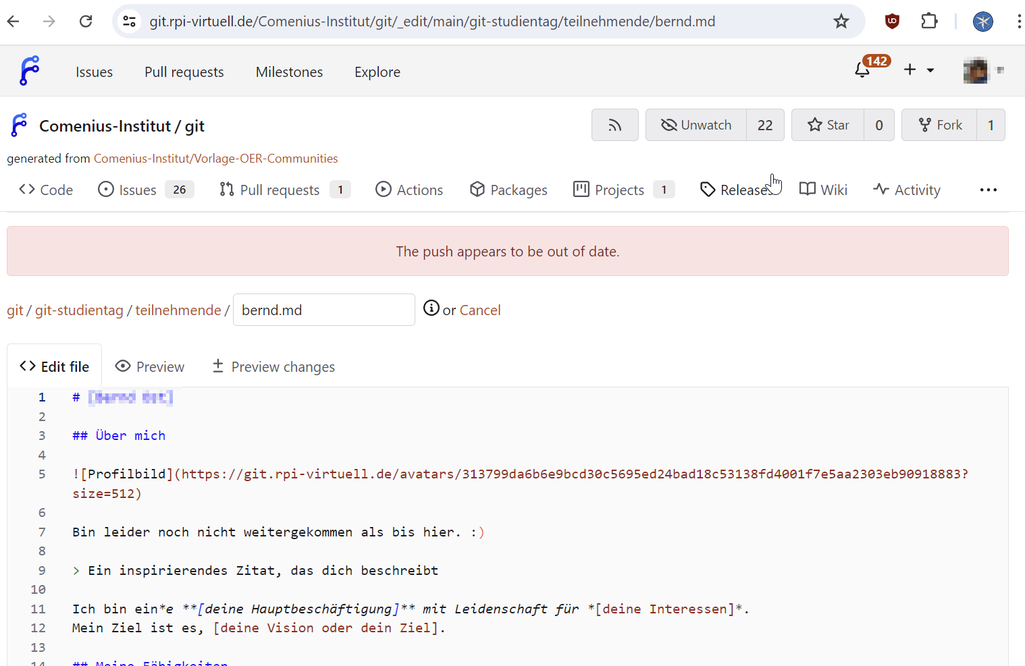Viewport: 1025px width, 666px height.
Task: Reload the page with the refresh icon
Action: [x=86, y=22]
